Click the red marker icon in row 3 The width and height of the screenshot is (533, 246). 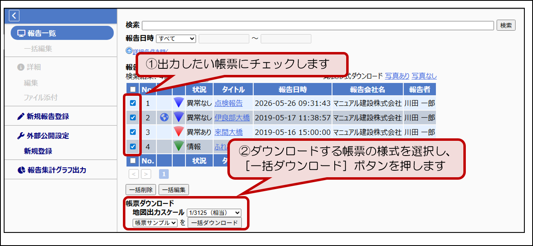(x=179, y=131)
